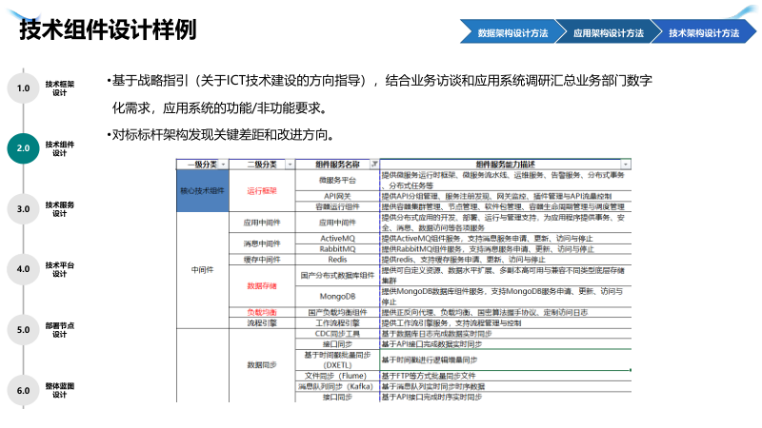
Task: Open the 二级分类 column filter dropdown
Action: 290,165
